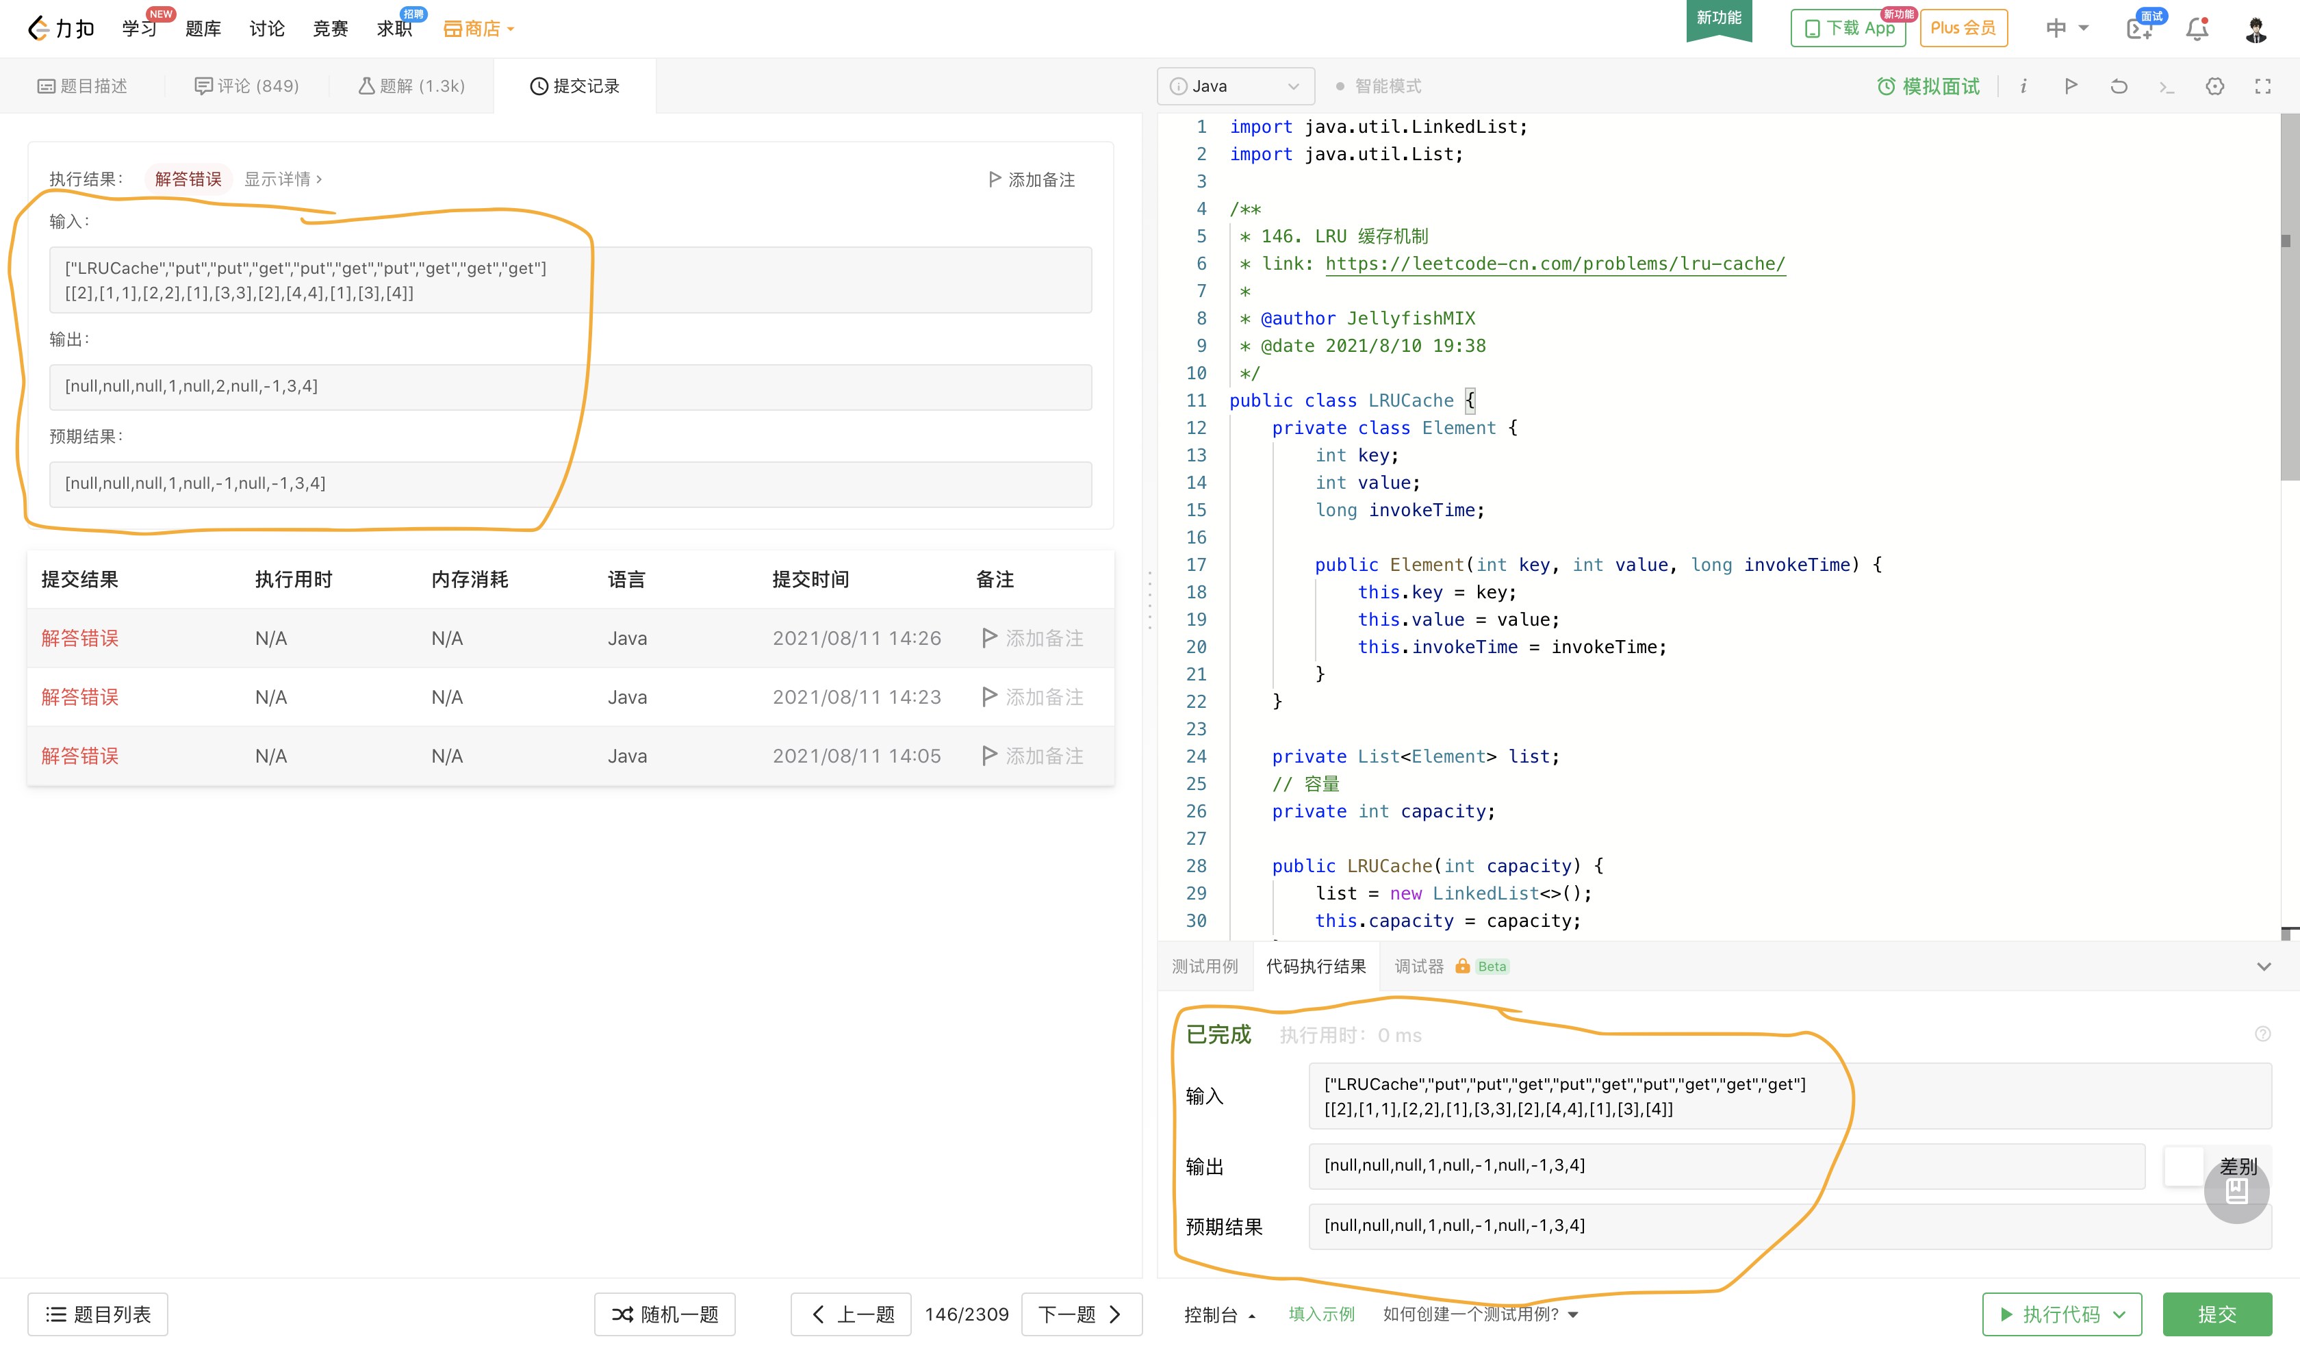Screen dimensions: 2300x1350
Task: Open the 14:23 解答错误 submission
Action: click(80, 698)
